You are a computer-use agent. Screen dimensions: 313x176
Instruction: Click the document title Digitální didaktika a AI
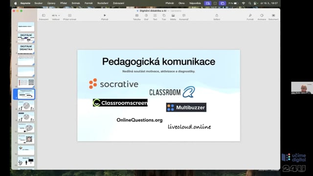[153, 11]
